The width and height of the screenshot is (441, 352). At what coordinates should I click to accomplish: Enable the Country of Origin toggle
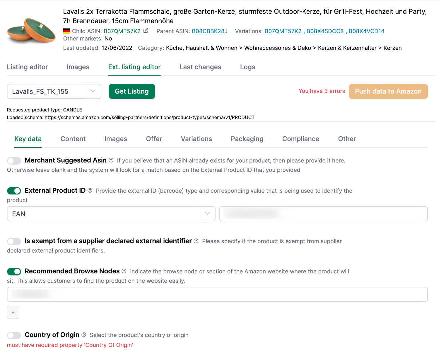tap(14, 335)
